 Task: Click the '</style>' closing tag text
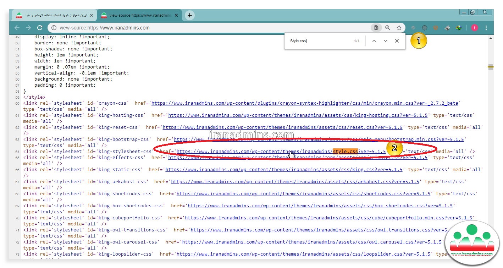(34, 97)
